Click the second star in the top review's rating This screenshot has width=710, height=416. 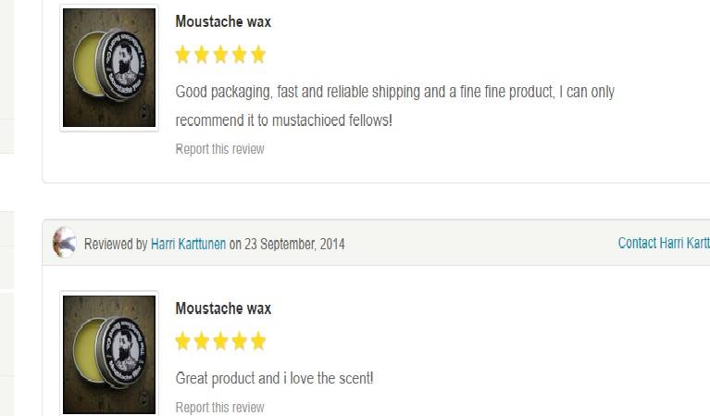[x=202, y=55]
